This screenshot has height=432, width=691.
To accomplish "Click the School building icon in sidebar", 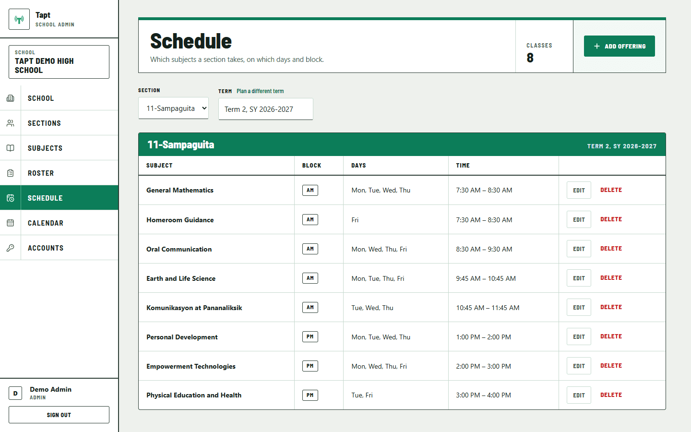I will pyautogui.click(x=10, y=98).
